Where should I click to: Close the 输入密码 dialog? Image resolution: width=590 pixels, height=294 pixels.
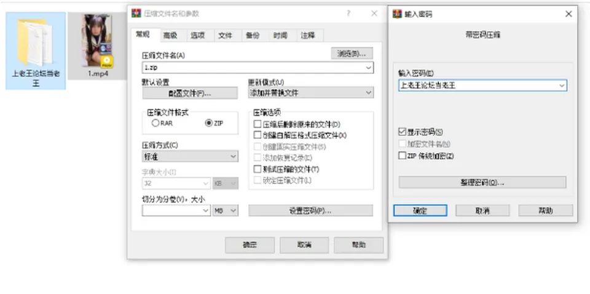tap(568, 14)
